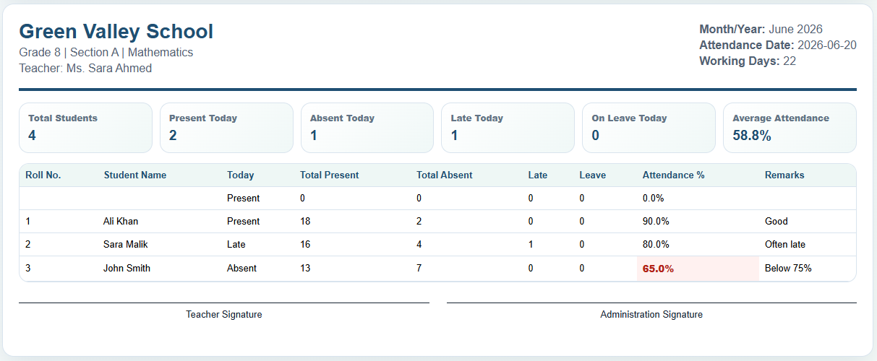Screen dimensions: 877x361
Task: Select John Smith's Absent status cell
Action: tap(257, 269)
